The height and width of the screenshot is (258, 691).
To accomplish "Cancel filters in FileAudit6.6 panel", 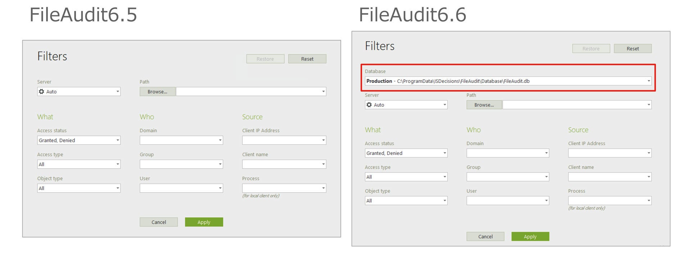I will tap(485, 236).
